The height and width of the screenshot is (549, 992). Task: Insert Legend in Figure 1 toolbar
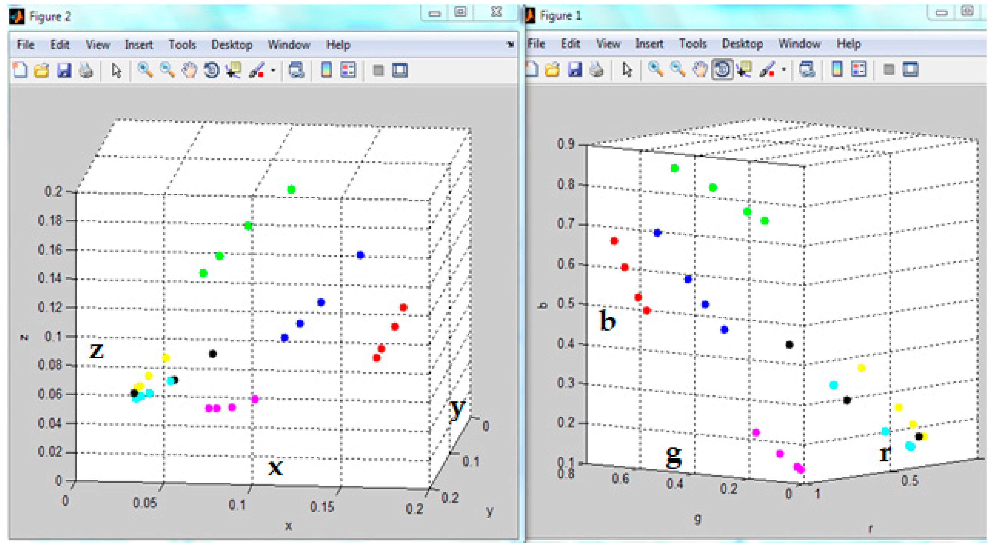point(859,70)
